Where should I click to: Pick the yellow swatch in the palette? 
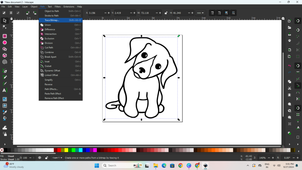click(66, 150)
